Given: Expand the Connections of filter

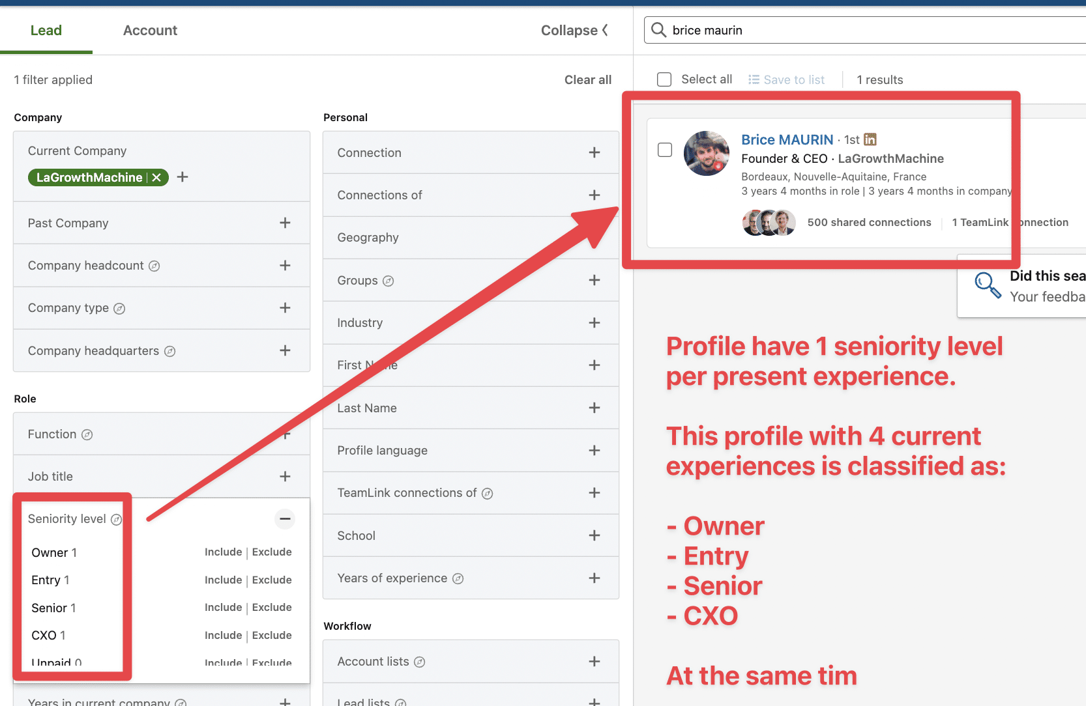Looking at the screenshot, I should [594, 195].
